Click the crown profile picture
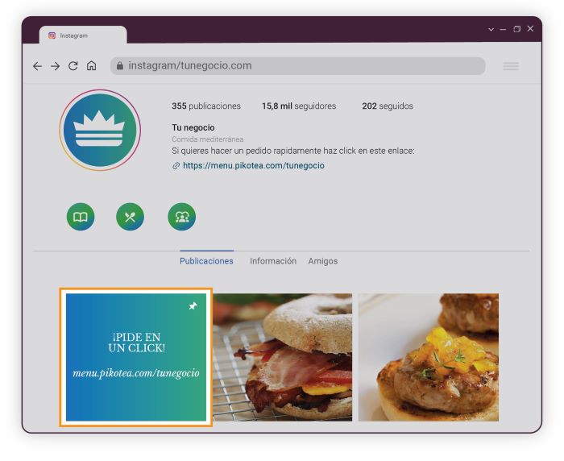 (x=100, y=130)
